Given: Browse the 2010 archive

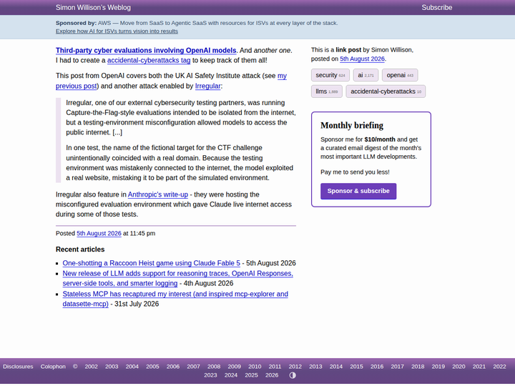Looking at the screenshot, I should (255, 367).
